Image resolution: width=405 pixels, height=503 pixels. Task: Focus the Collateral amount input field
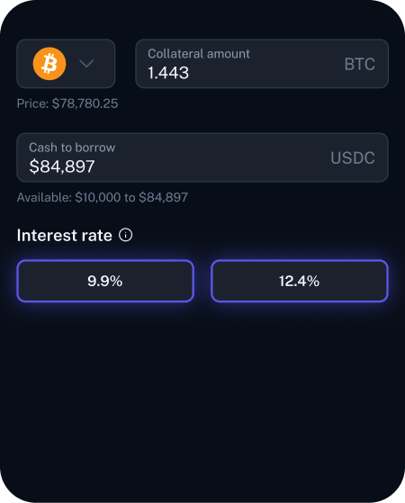click(262, 64)
